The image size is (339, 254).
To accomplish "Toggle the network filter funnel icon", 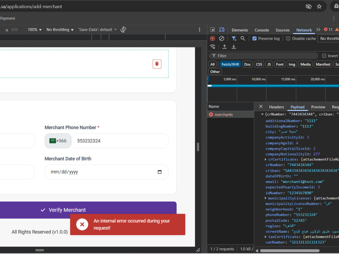I will pyautogui.click(x=234, y=39).
